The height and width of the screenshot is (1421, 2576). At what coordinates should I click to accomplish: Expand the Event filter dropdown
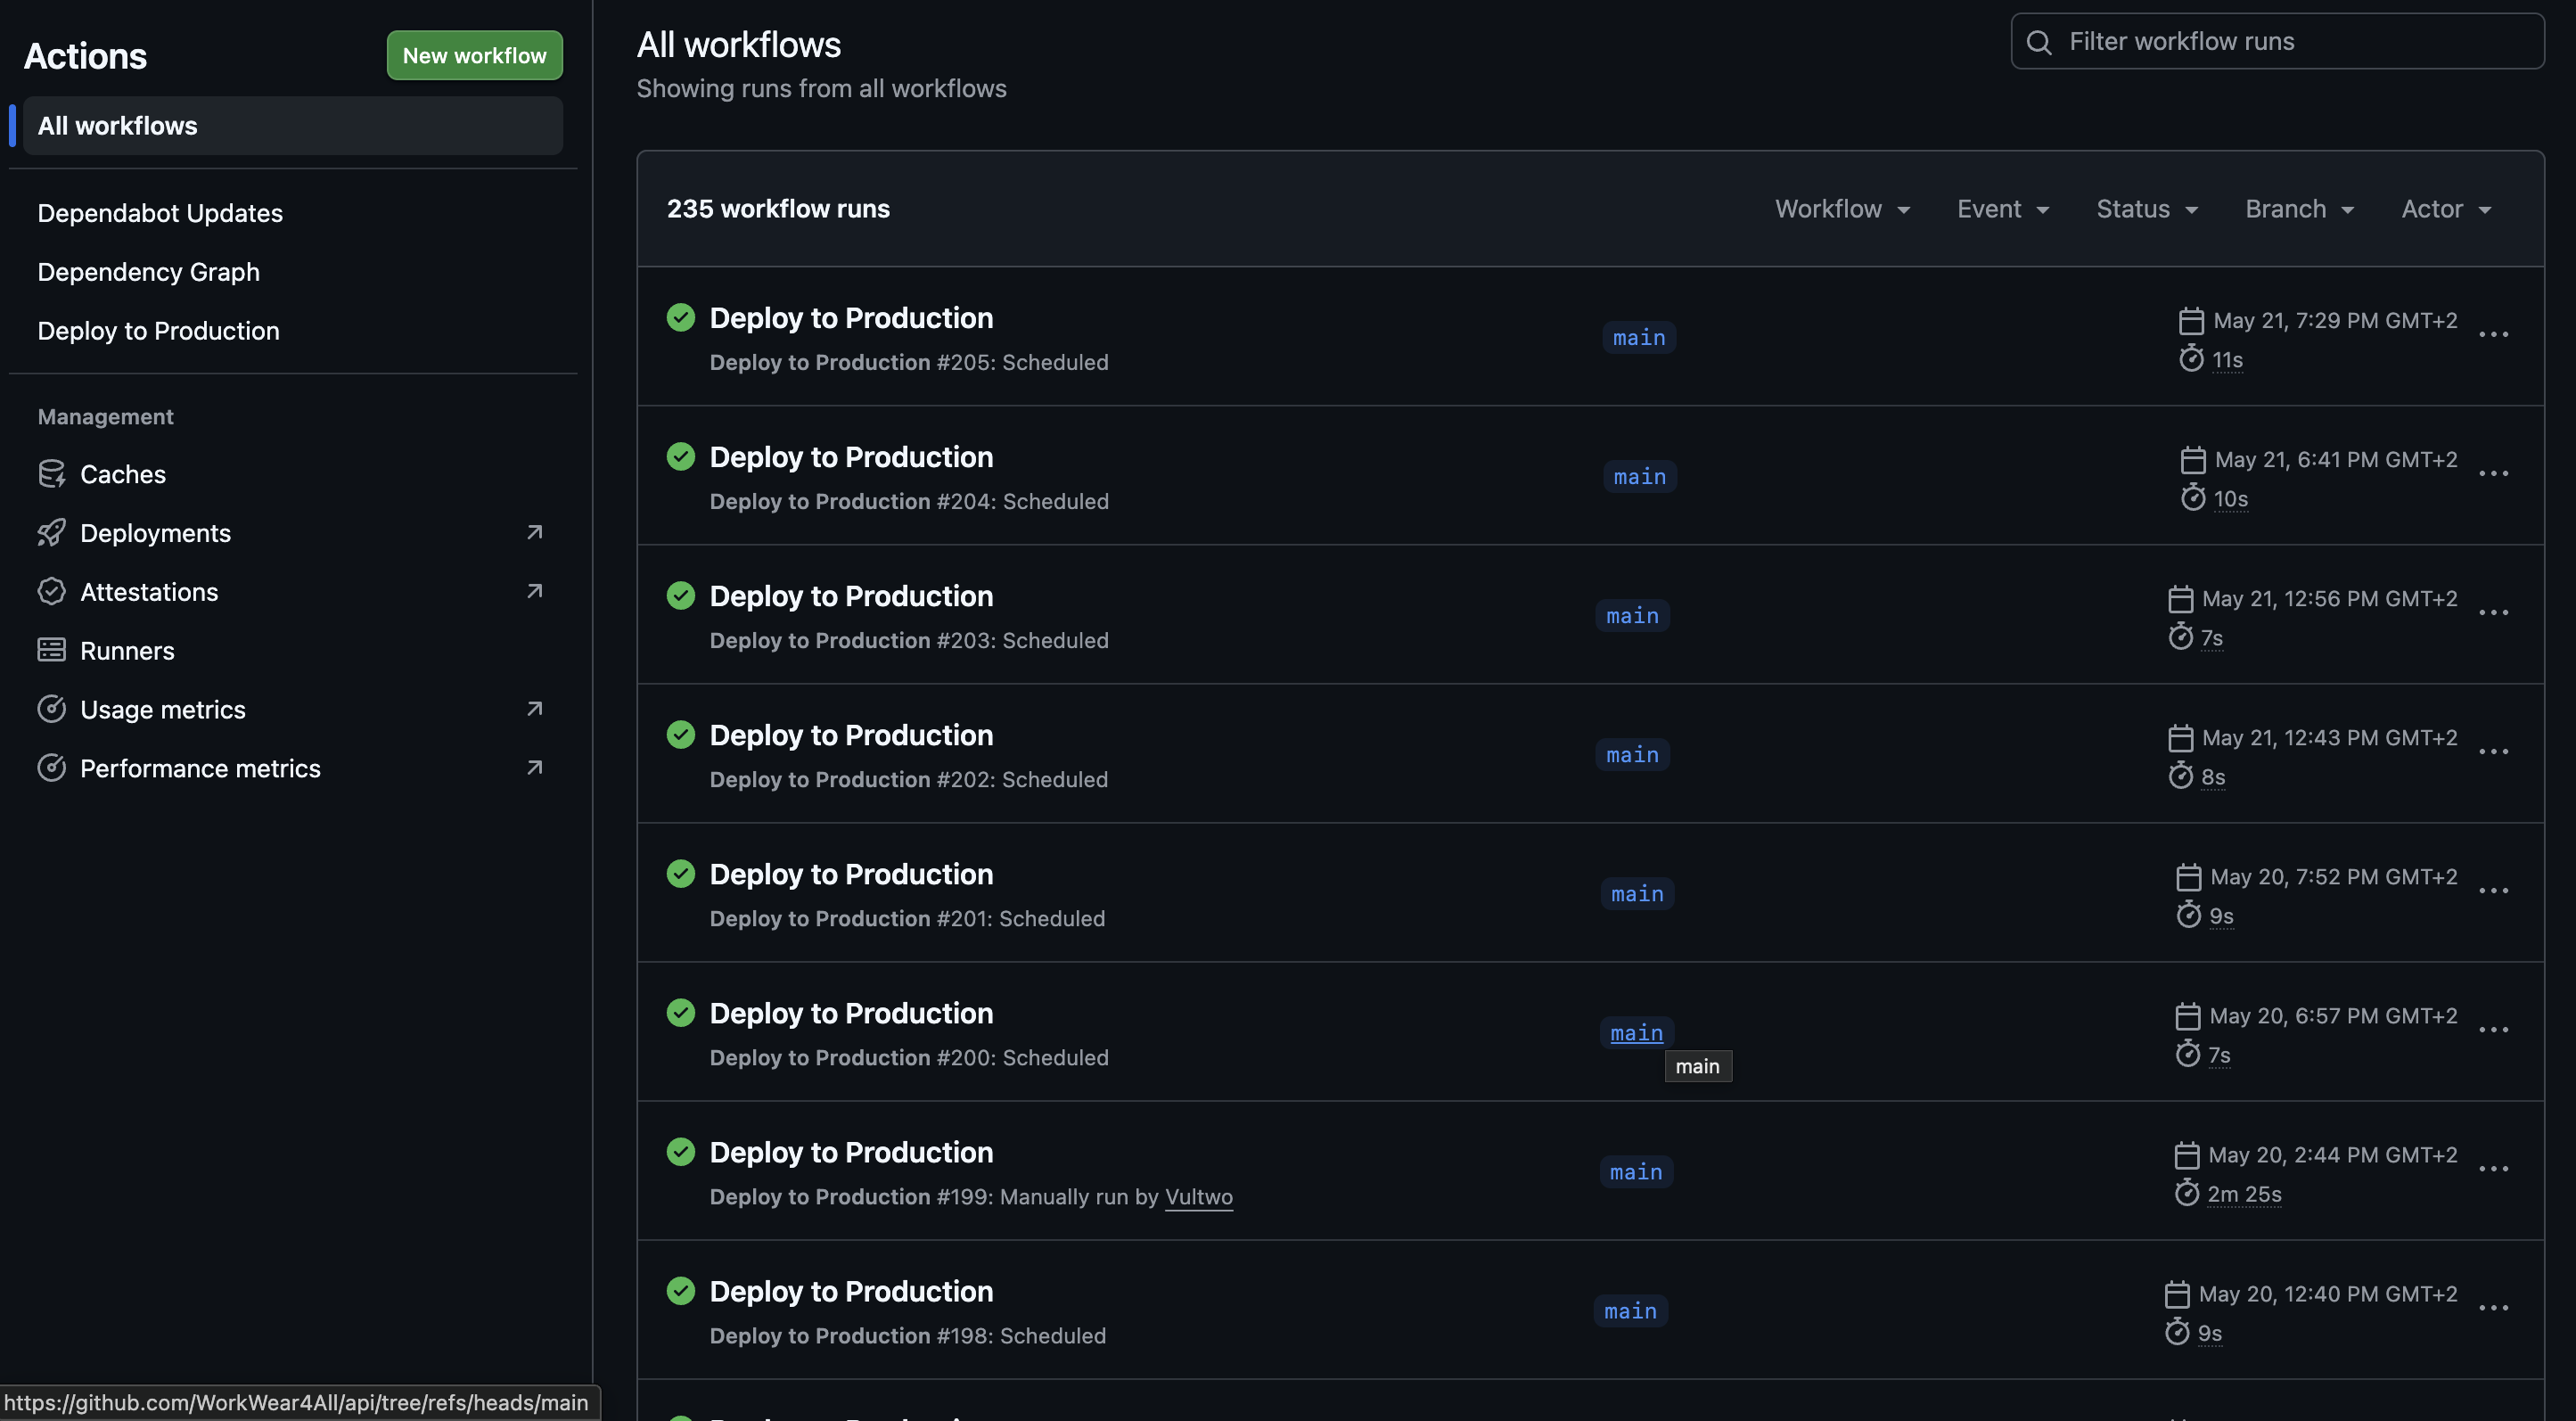[2003, 209]
